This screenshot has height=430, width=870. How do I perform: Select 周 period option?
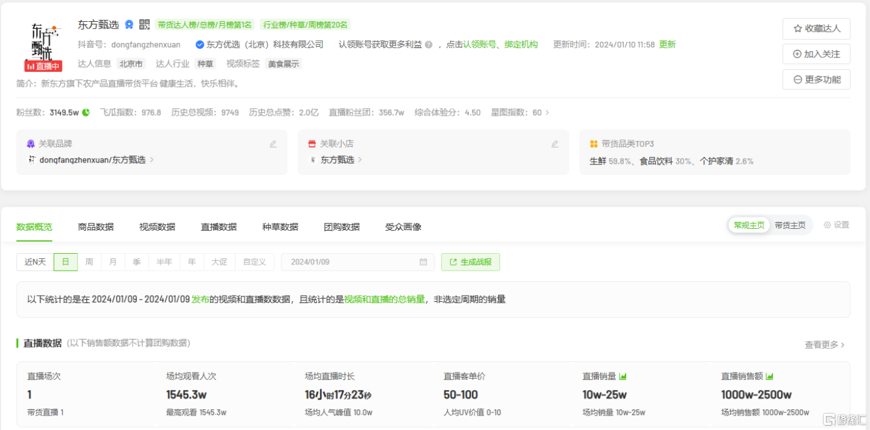pyautogui.click(x=89, y=262)
